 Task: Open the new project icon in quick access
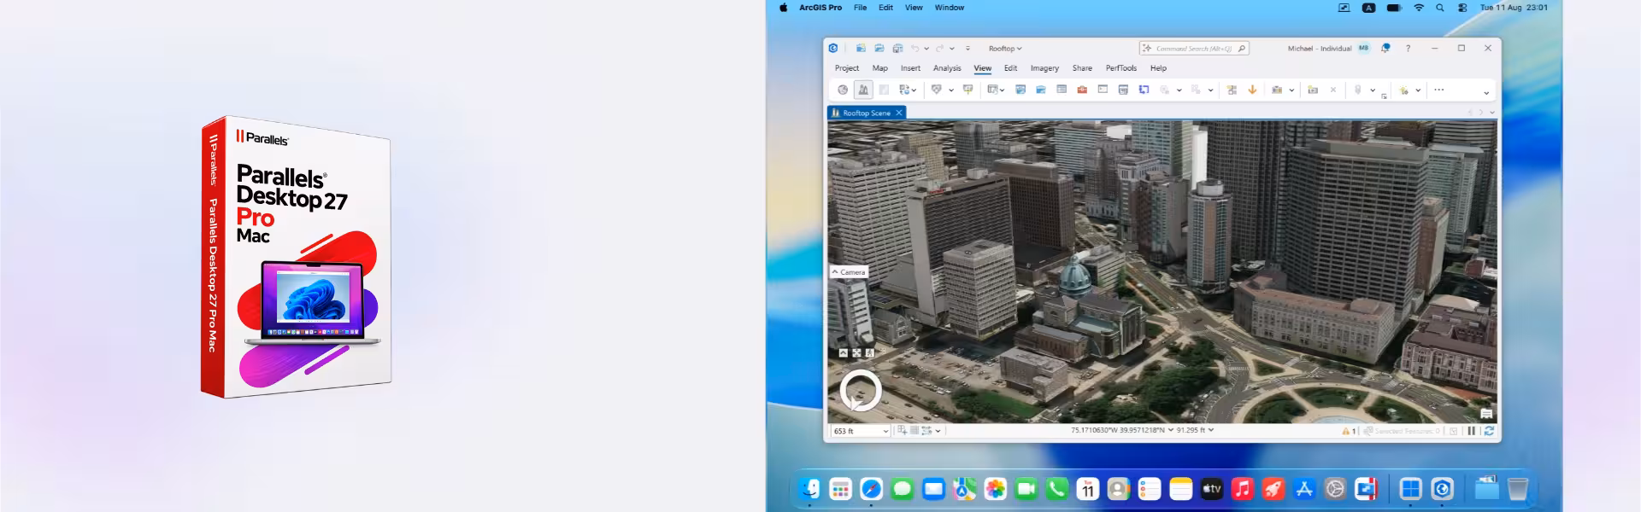pos(861,49)
